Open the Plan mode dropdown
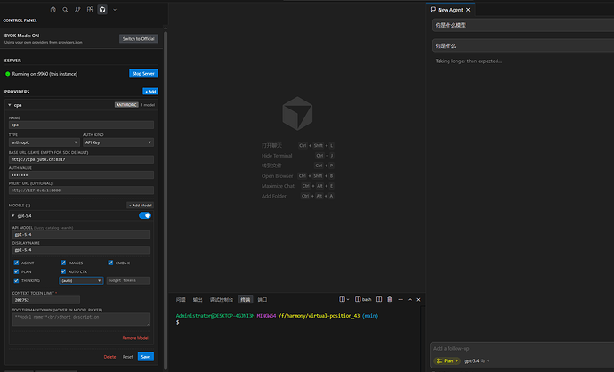Screen dimensions: 614x372 tap(447, 361)
